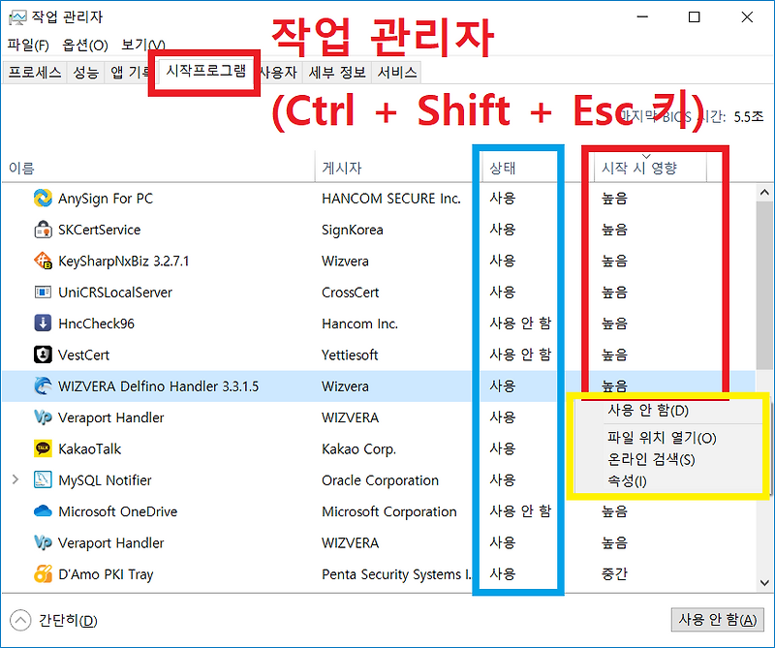Switch to the 세부 정보 tab
Image resolution: width=775 pixels, height=648 pixels.
click(x=337, y=73)
